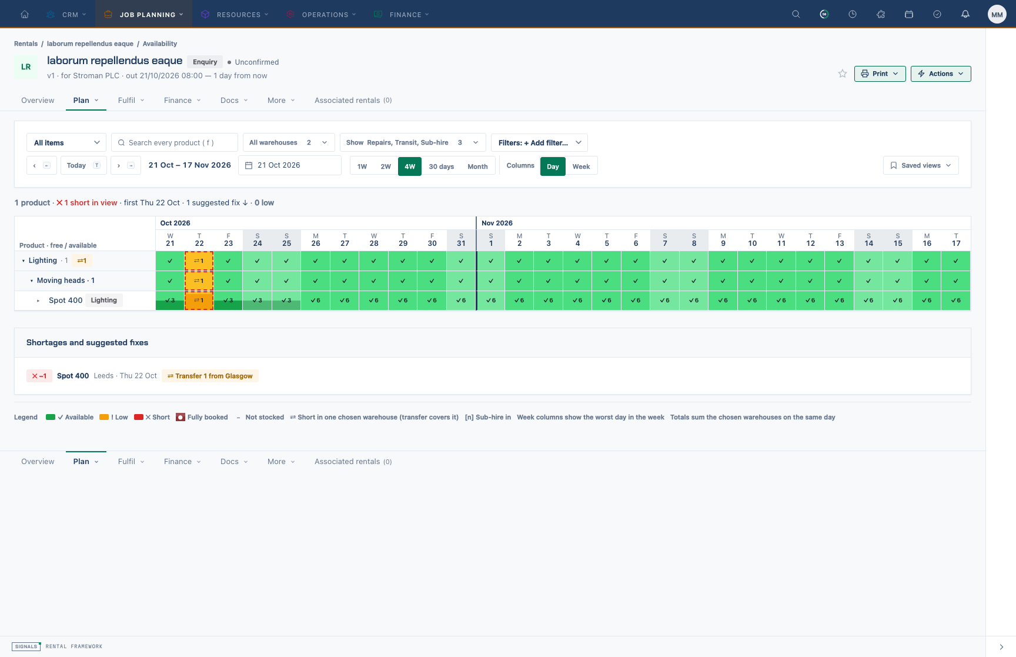
Task: Open the clock history icon
Action: point(853,14)
